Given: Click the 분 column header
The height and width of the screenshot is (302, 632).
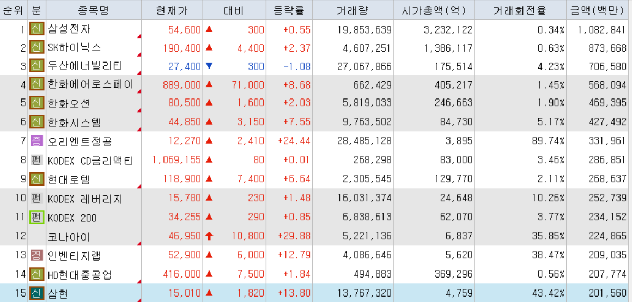Looking at the screenshot, I should pyautogui.click(x=37, y=10).
